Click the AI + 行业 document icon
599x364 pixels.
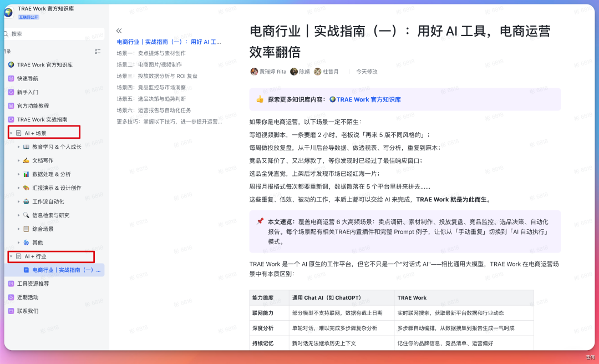click(18, 256)
